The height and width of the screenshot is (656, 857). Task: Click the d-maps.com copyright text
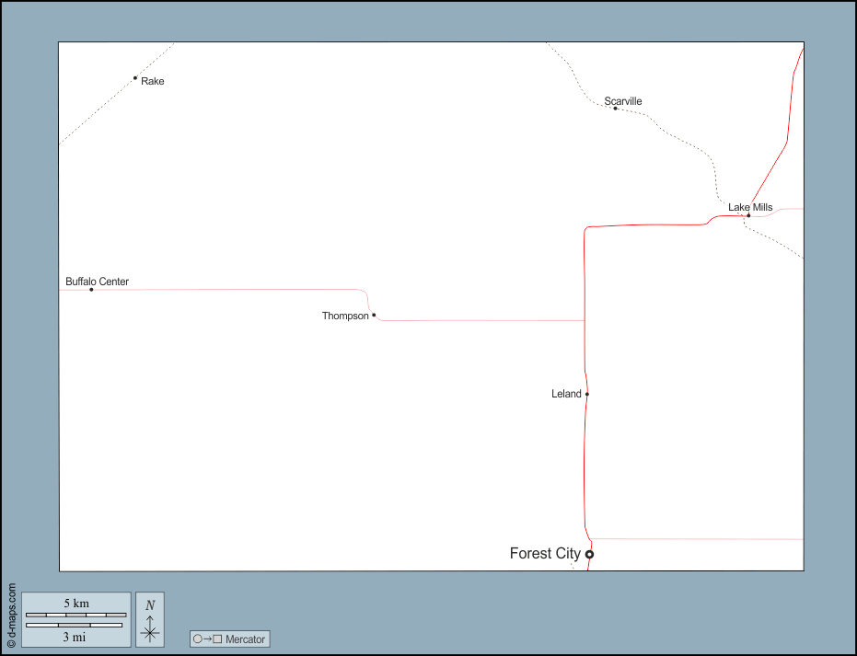[11, 615]
